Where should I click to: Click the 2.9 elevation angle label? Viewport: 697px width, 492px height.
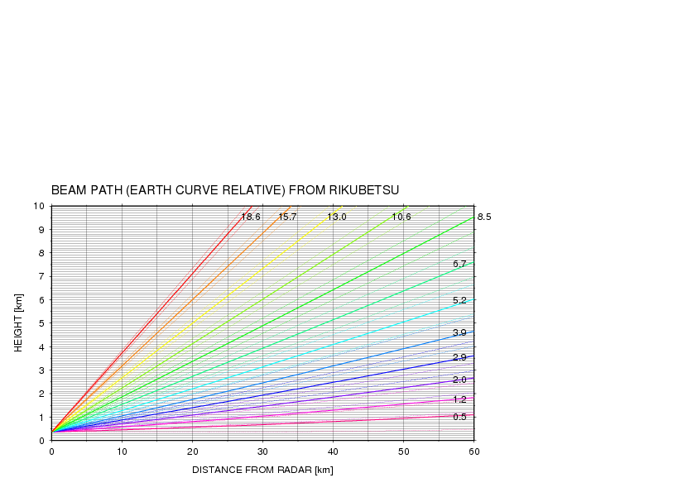[x=459, y=357]
